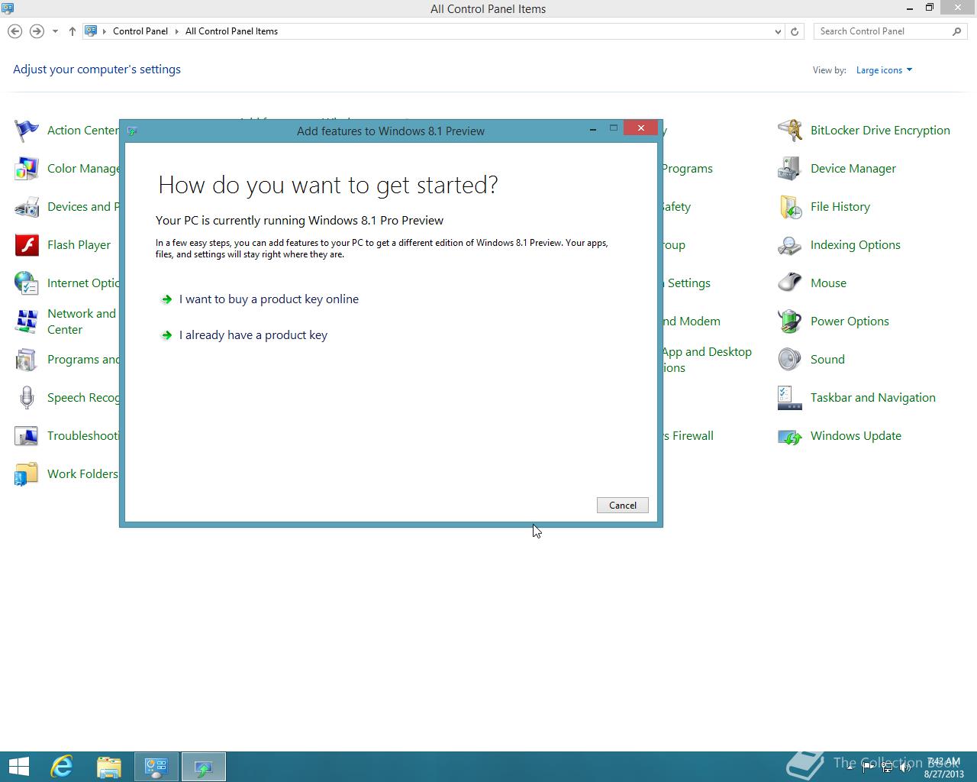
Task: Open File History icon
Action: pos(790,207)
